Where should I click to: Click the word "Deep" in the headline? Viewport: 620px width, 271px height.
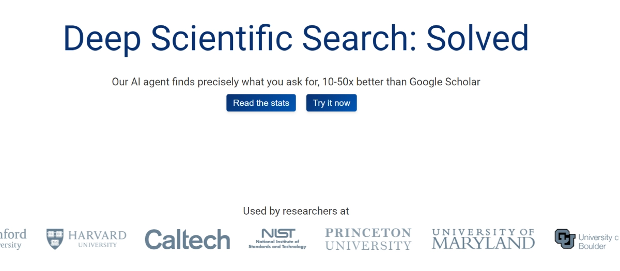pyautogui.click(x=102, y=38)
